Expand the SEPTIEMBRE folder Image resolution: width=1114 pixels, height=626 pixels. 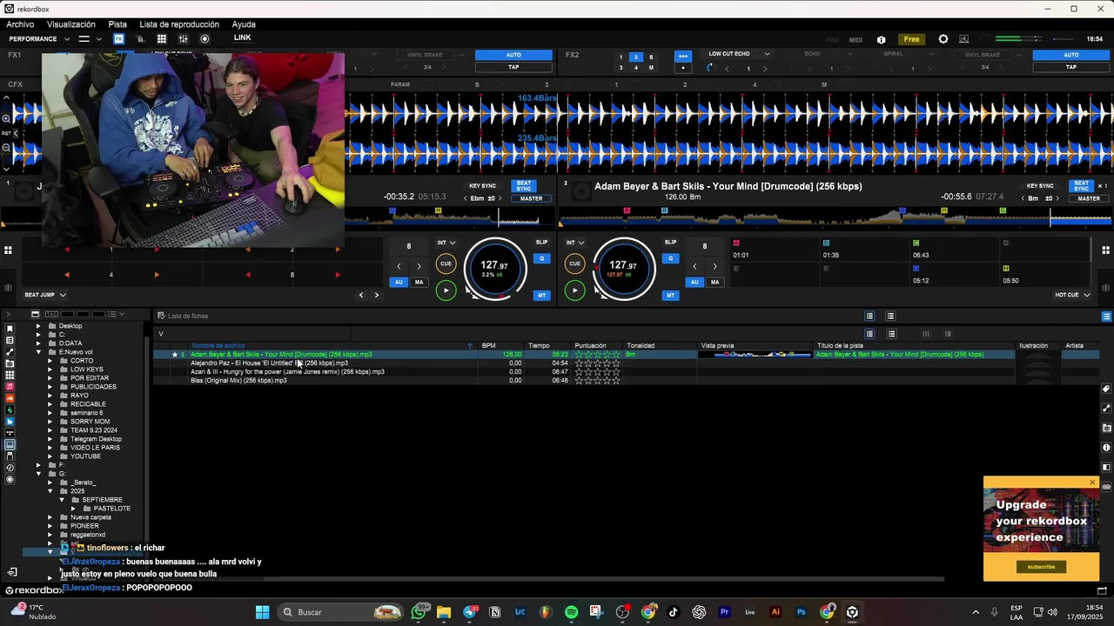(62, 500)
